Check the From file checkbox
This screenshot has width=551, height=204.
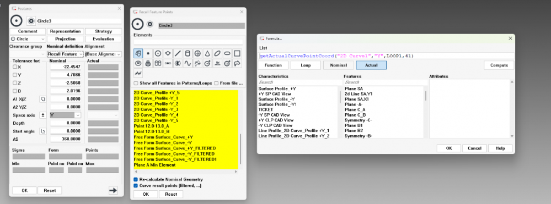[x=216, y=84]
